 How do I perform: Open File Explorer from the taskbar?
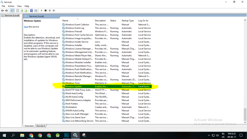click(22, 135)
